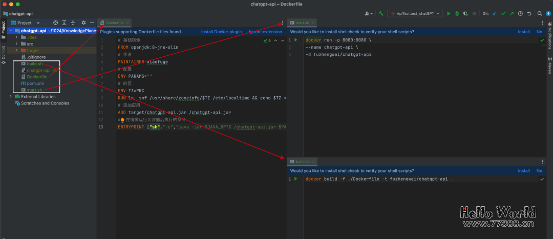
Task: Select the Dockerfile editor tab
Action: [115, 23]
